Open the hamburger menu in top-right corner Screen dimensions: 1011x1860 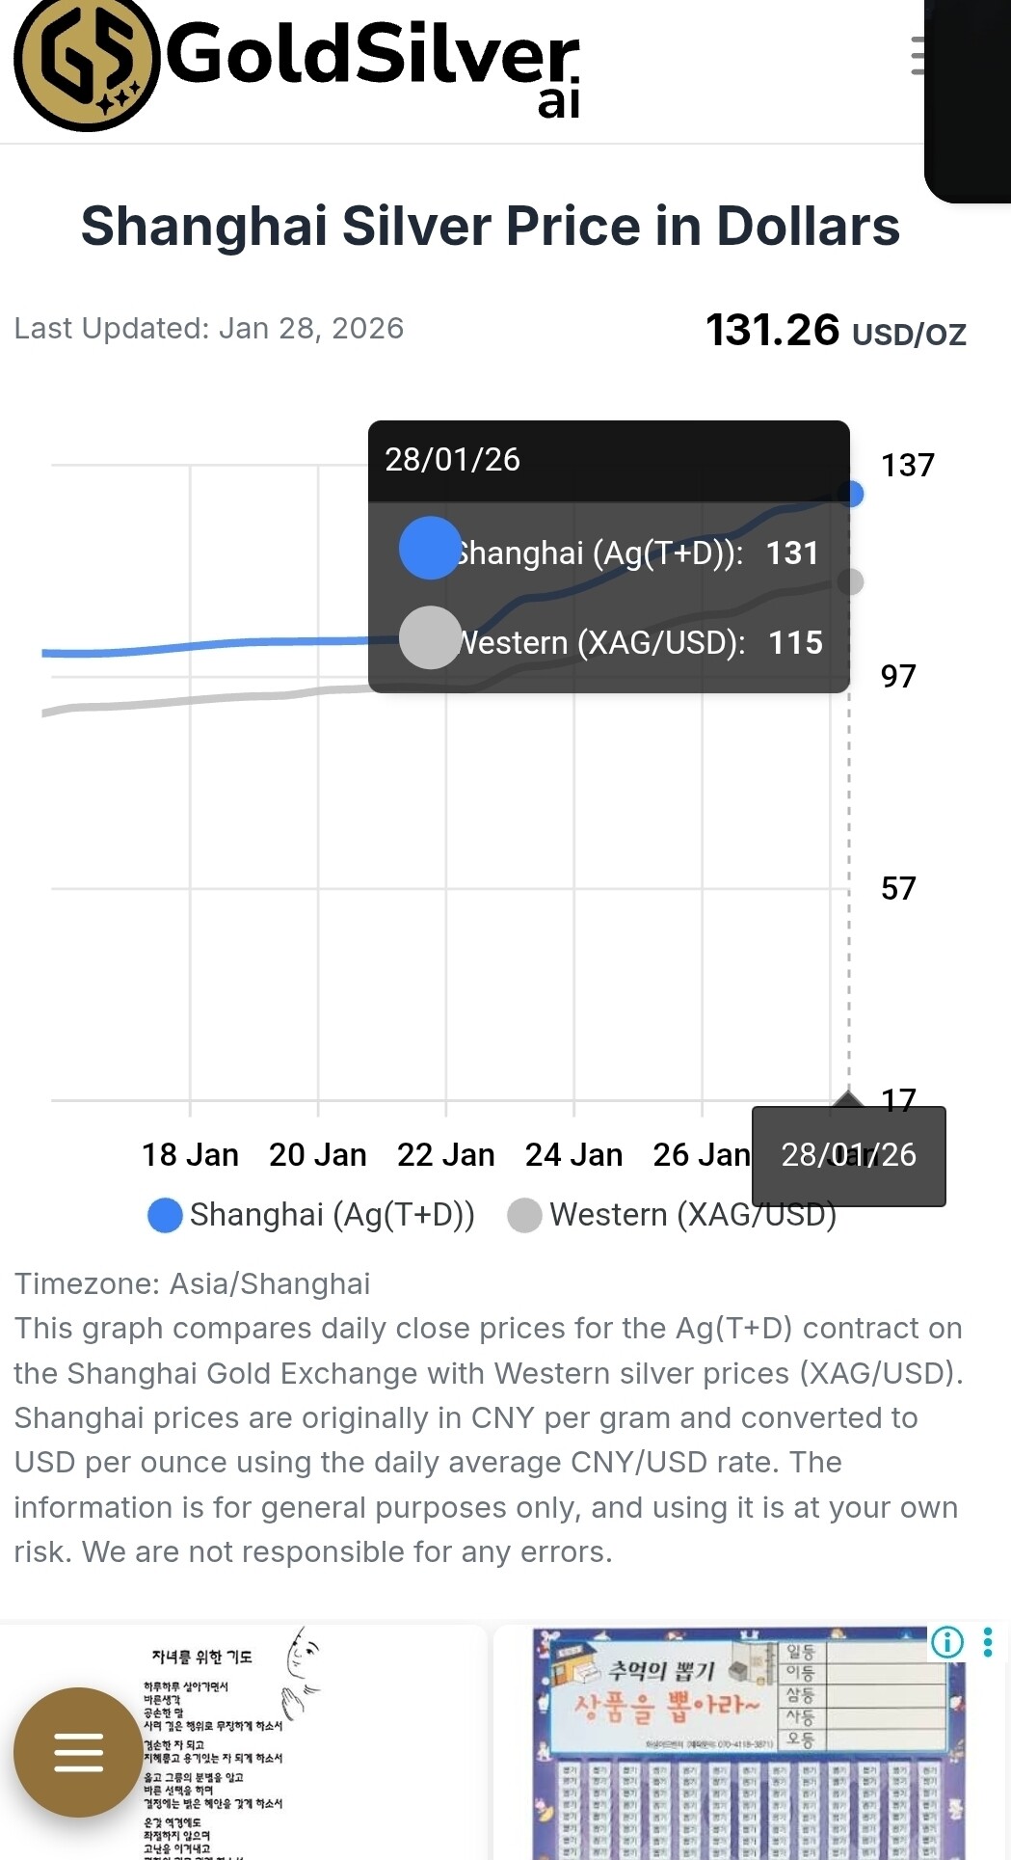point(919,56)
